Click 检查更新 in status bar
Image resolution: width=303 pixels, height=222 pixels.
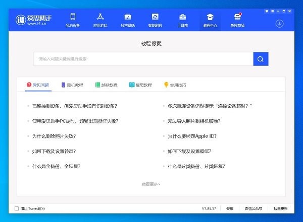pyautogui.click(x=280, y=208)
